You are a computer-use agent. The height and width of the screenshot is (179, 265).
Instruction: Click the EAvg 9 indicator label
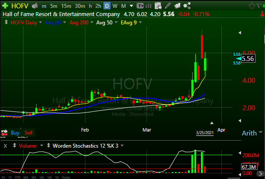point(129,23)
